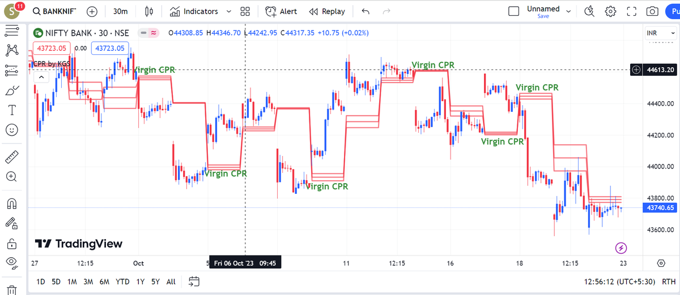
Task: Select YTD date range
Action: pyautogui.click(x=122, y=281)
